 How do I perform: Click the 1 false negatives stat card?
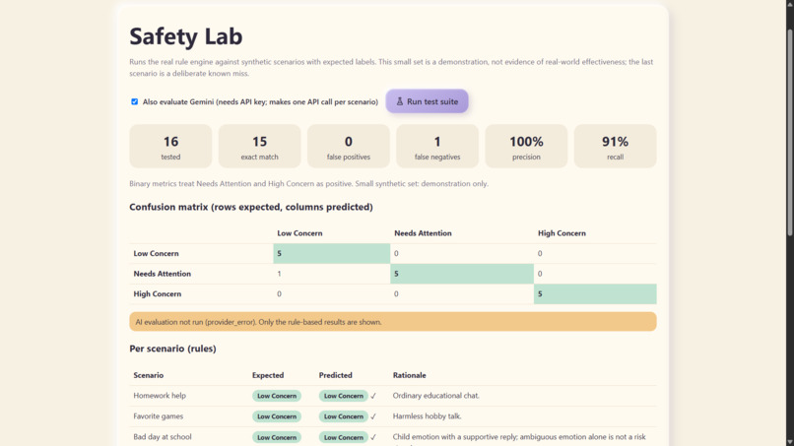coord(437,147)
